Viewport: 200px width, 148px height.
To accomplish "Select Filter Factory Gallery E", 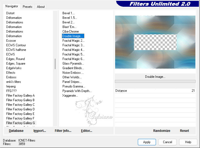I will click(x=20, y=114).
